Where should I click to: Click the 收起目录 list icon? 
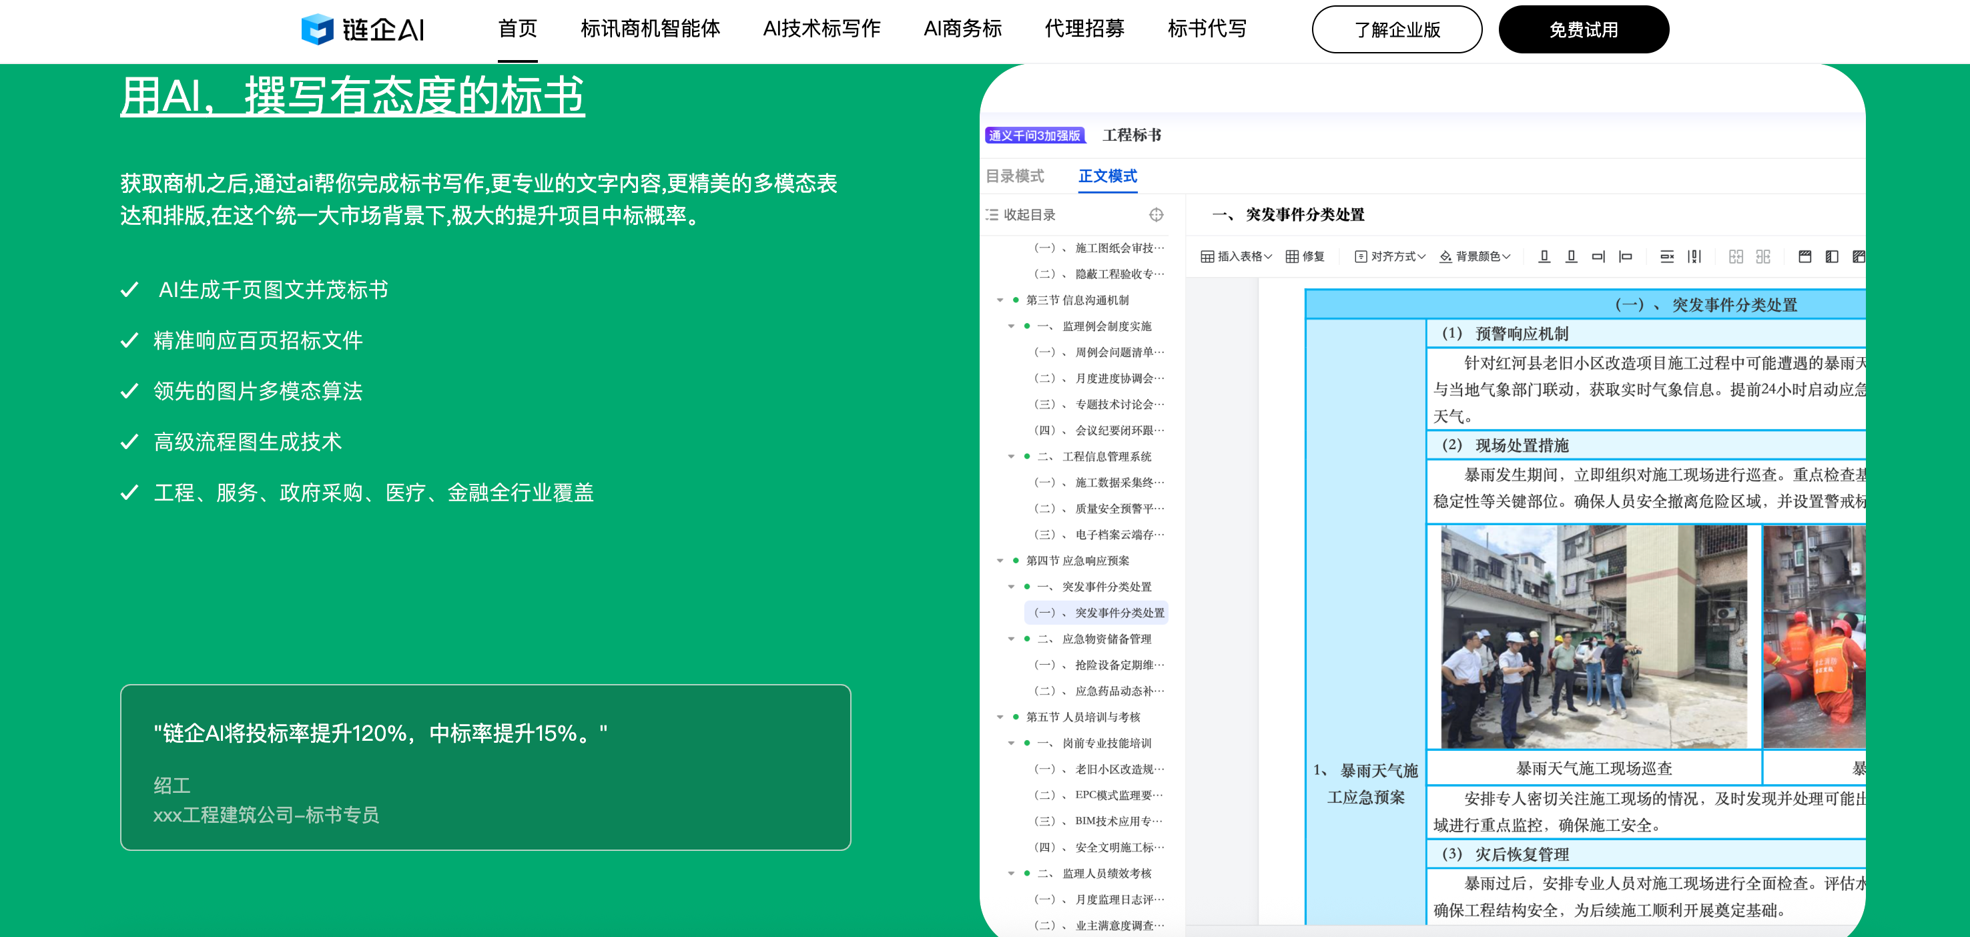[x=992, y=215]
